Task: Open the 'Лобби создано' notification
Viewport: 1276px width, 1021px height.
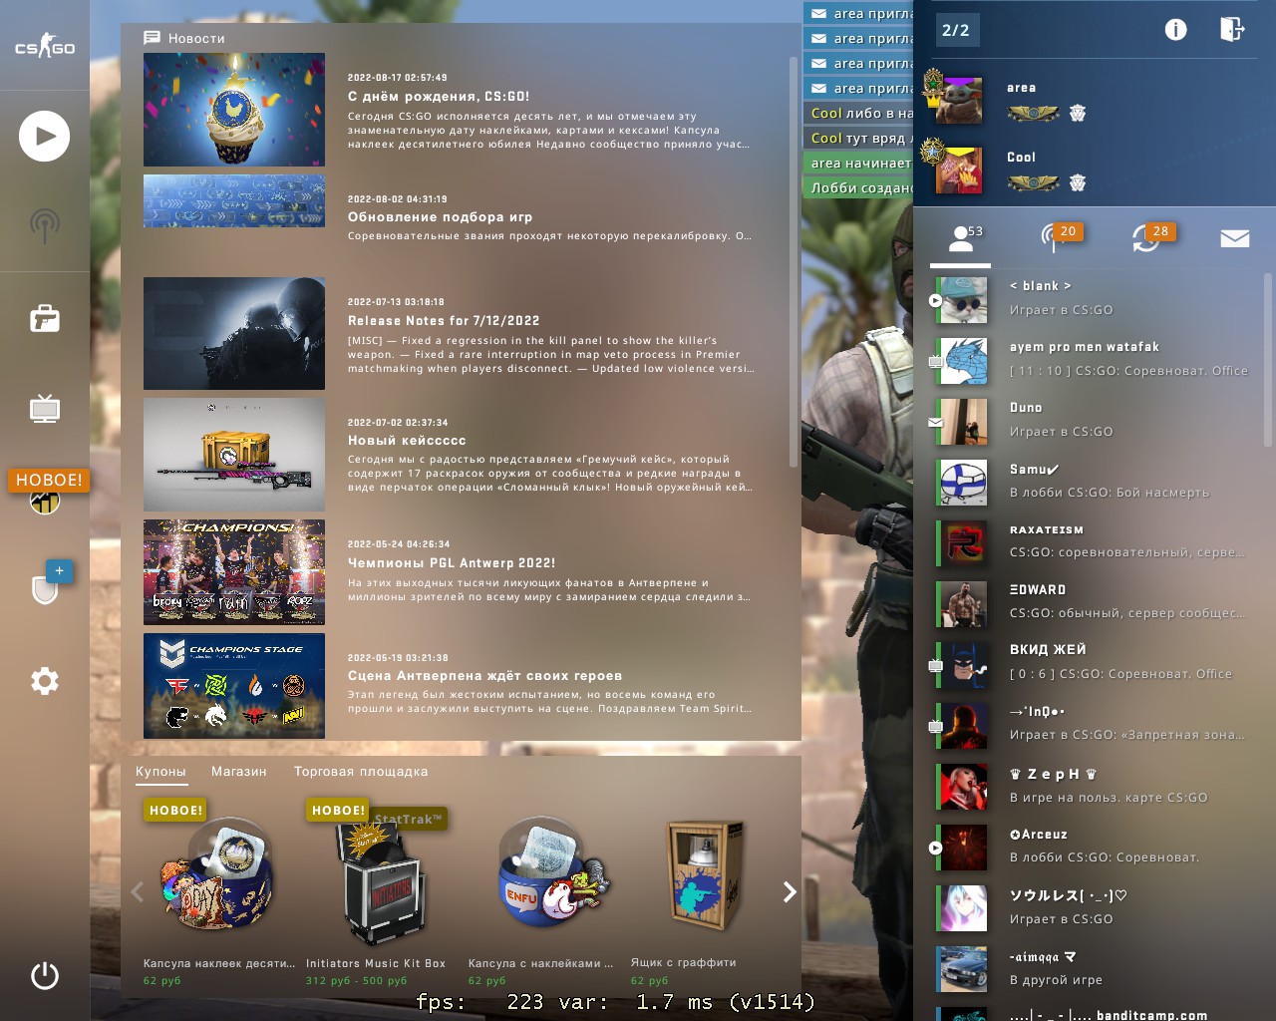Action: pyautogui.click(x=858, y=188)
